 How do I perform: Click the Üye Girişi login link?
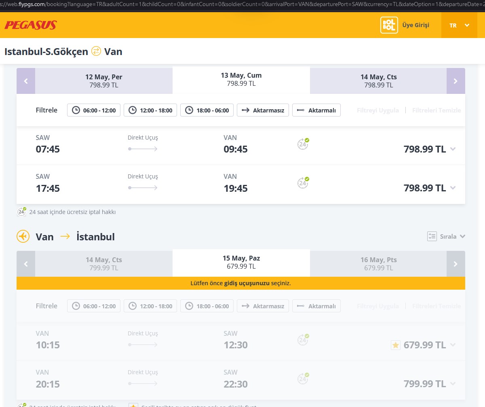tap(415, 25)
